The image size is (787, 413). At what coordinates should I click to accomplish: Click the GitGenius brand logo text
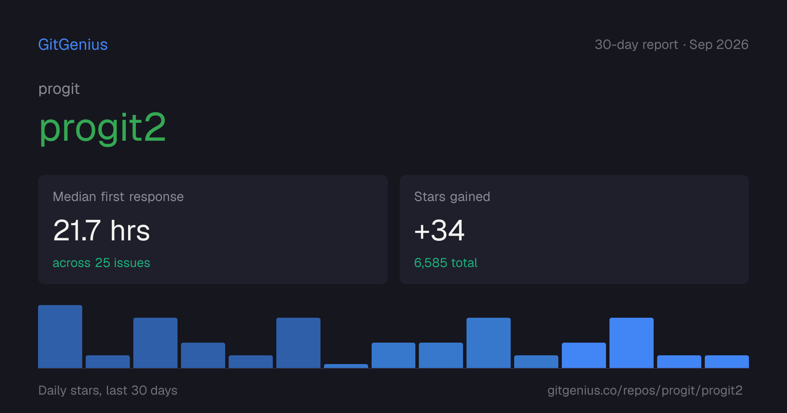pyautogui.click(x=73, y=45)
